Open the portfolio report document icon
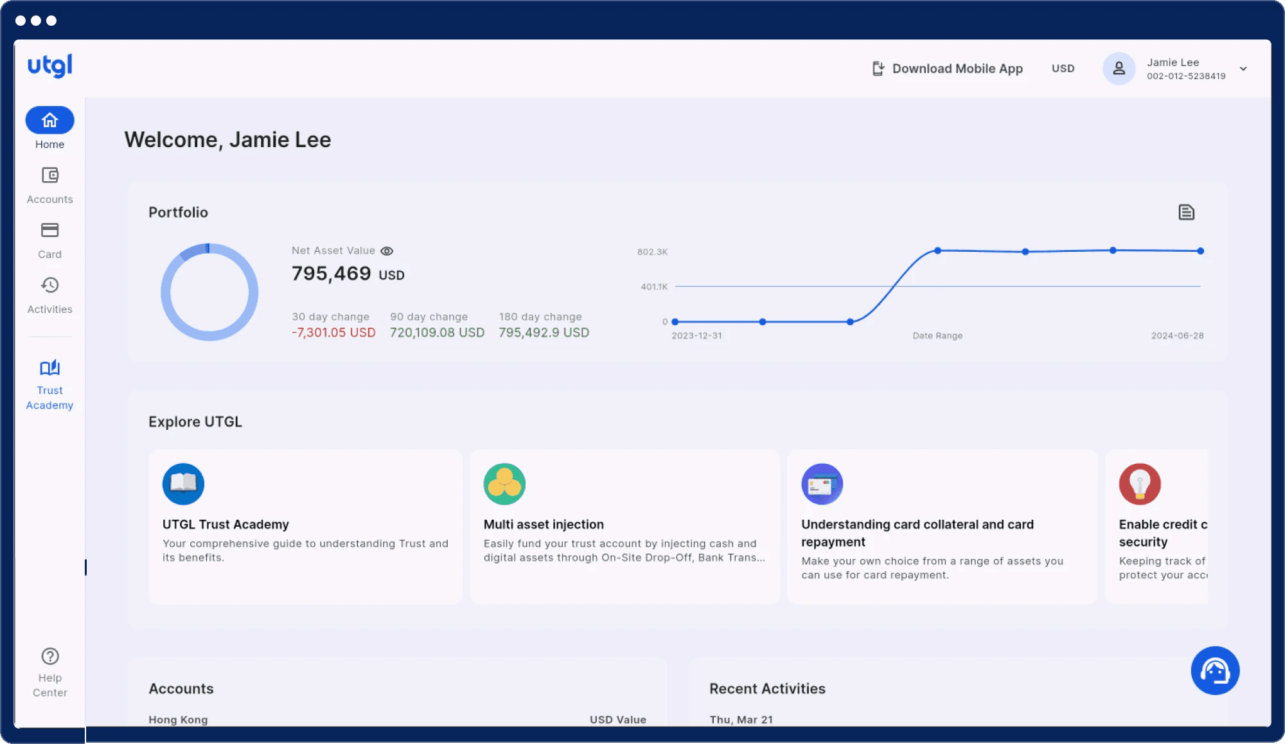The height and width of the screenshot is (744, 1285). [x=1186, y=213]
